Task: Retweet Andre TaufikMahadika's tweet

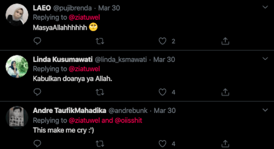Action: click(100, 143)
